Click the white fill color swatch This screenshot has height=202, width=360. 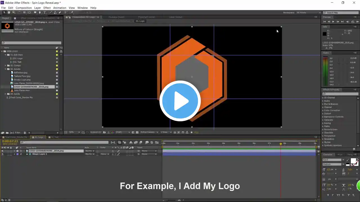tap(353, 160)
